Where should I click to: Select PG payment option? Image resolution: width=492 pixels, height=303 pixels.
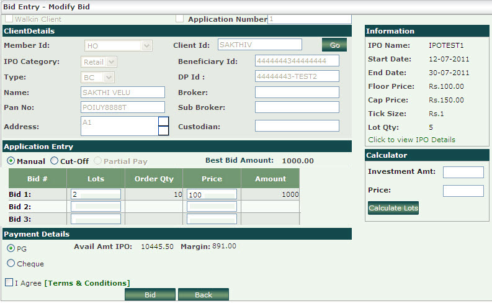11,248
